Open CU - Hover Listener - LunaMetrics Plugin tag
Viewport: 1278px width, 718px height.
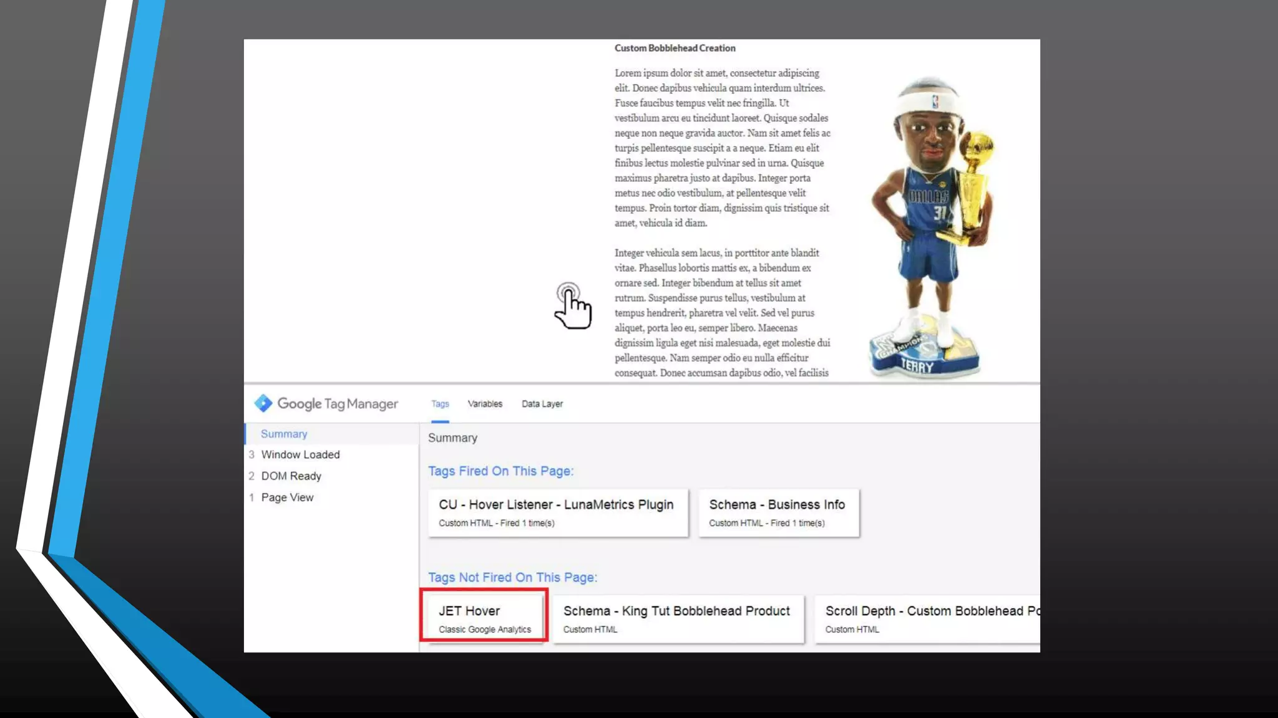point(558,512)
